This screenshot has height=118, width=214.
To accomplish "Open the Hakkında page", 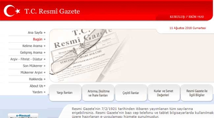I will coord(36,79).
